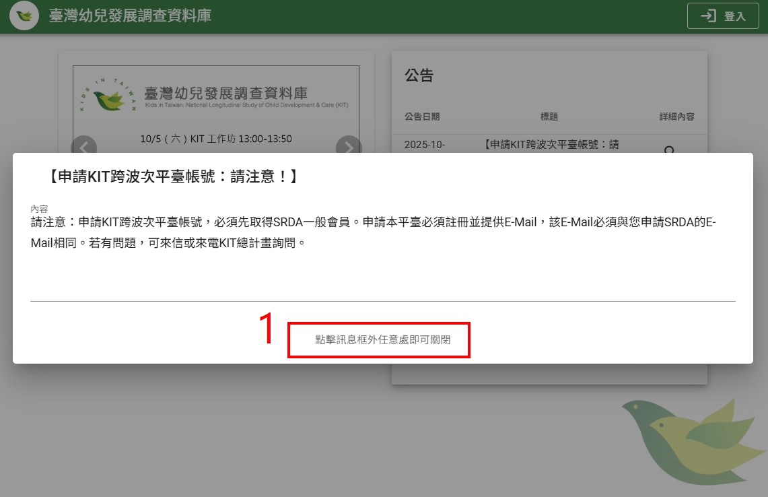Image resolution: width=768 pixels, height=497 pixels.
Task: Click the dialog title 【申請KIT跨波次平臺帳號：請注意！】
Action: click(173, 177)
